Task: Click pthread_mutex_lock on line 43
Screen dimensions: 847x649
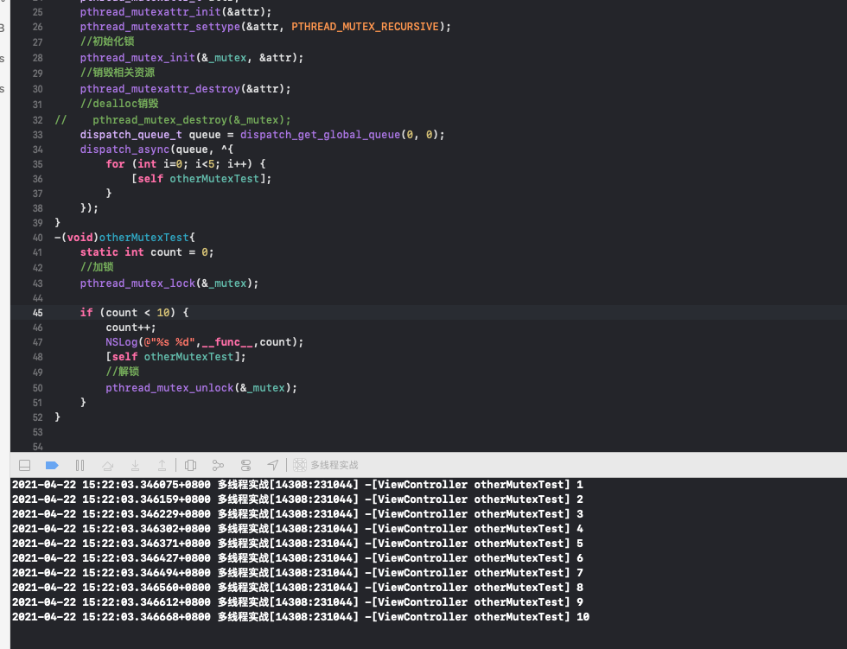Action: tap(137, 283)
